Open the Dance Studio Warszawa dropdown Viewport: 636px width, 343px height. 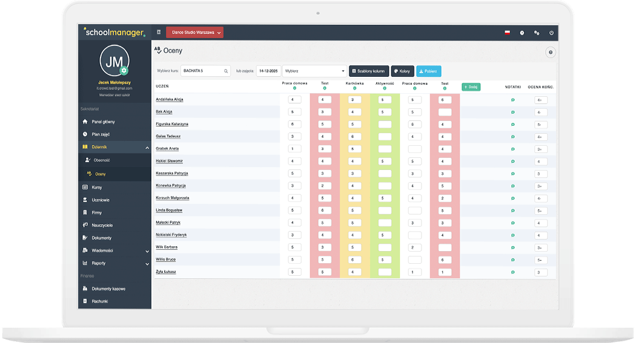click(x=194, y=32)
